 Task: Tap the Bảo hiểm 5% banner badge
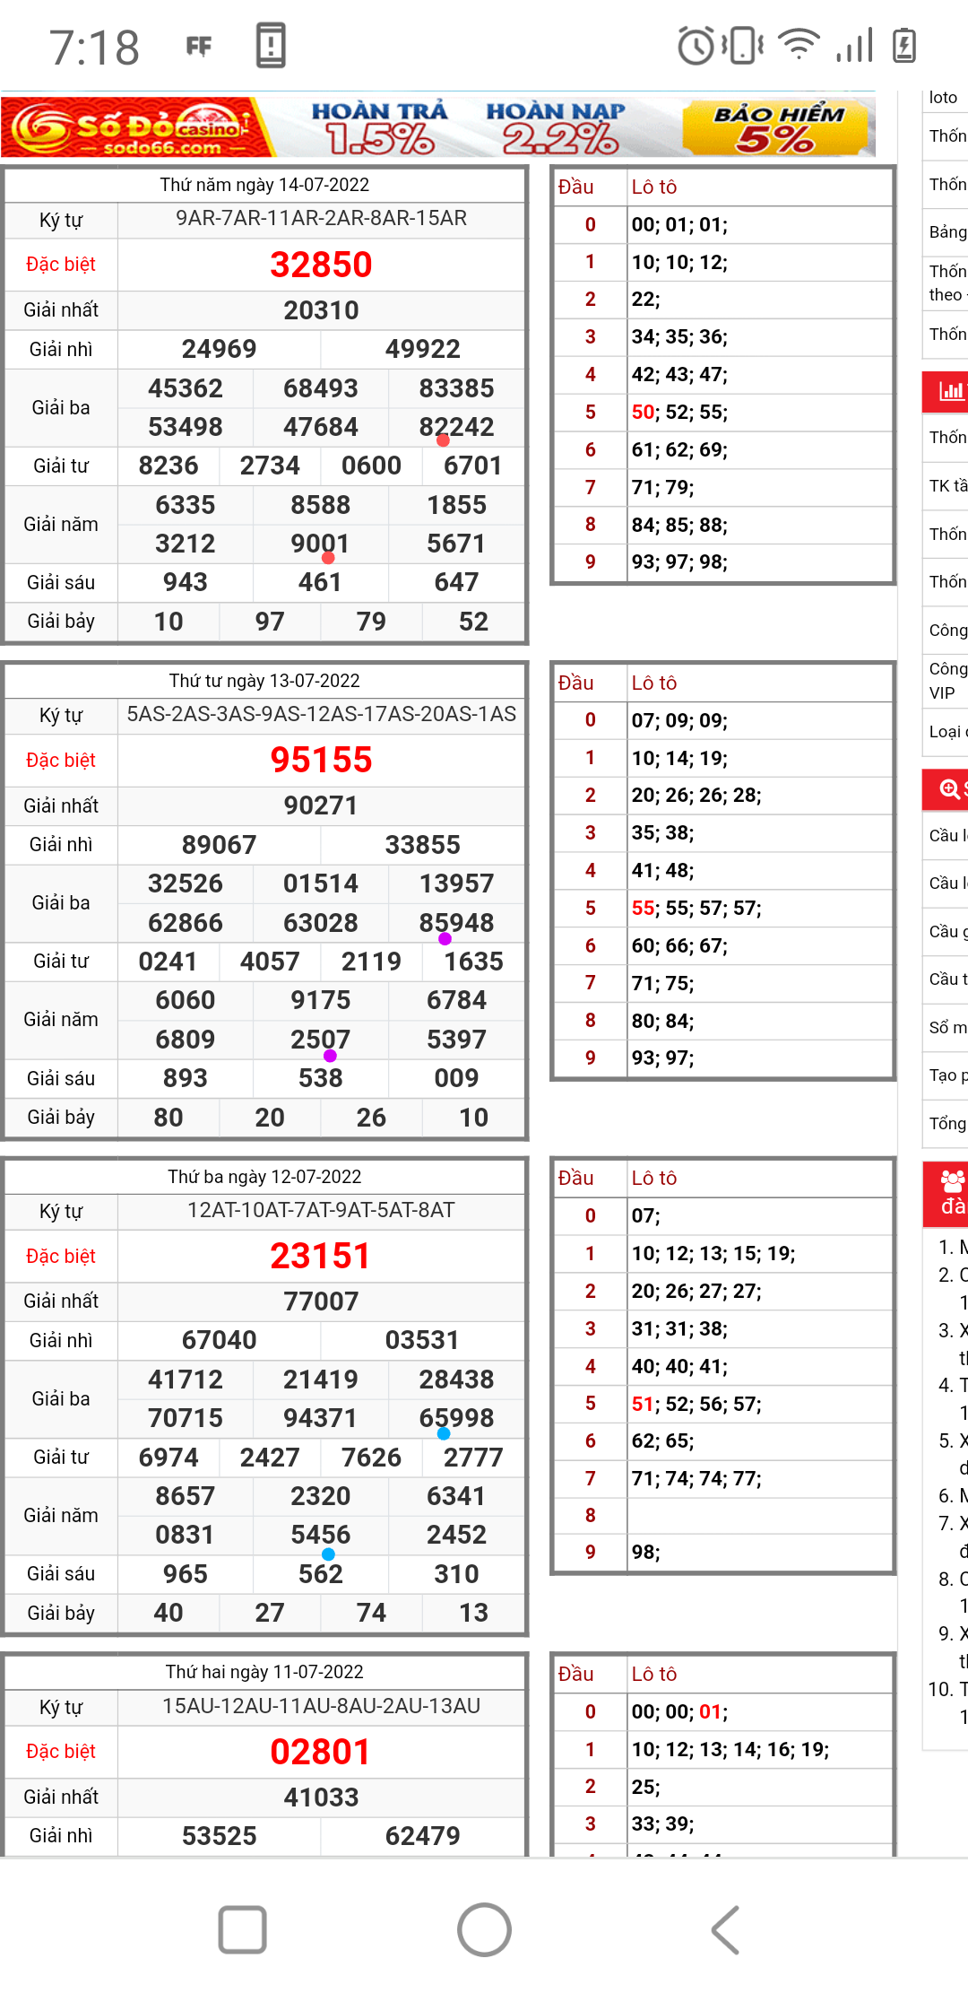[777, 126]
